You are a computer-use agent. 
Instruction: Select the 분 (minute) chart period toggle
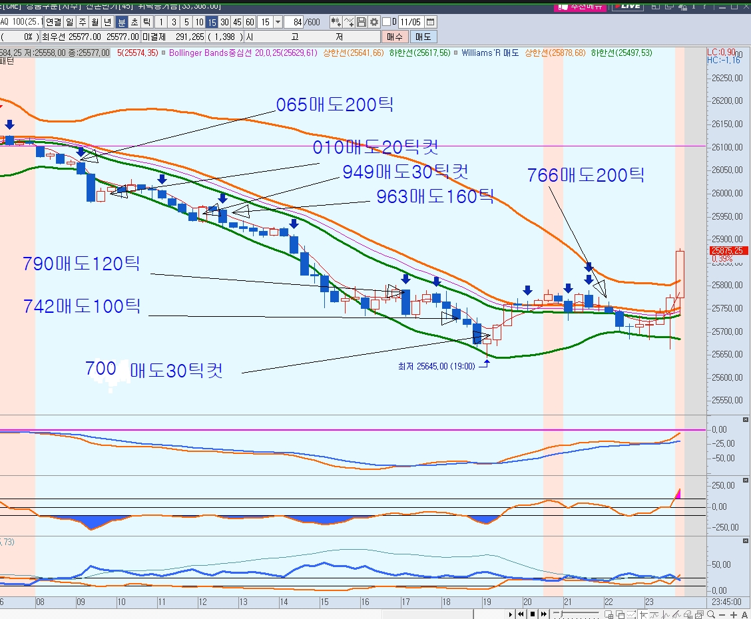(x=122, y=22)
